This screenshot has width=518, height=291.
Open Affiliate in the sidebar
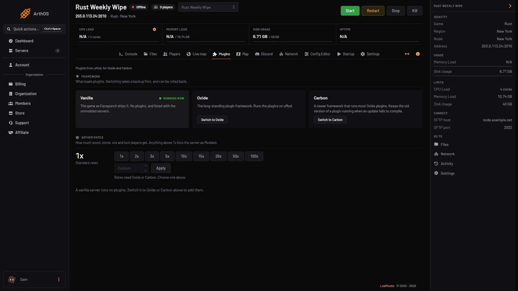[x=34, y=133]
